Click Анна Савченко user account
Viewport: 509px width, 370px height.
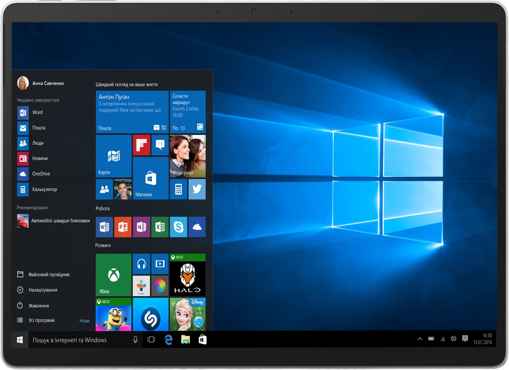pos(41,83)
